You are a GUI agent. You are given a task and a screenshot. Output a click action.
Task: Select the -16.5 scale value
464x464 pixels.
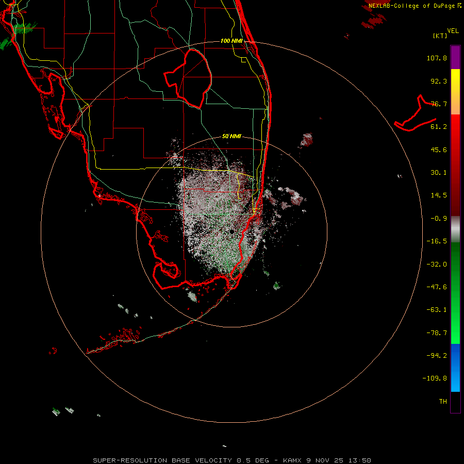(x=437, y=241)
